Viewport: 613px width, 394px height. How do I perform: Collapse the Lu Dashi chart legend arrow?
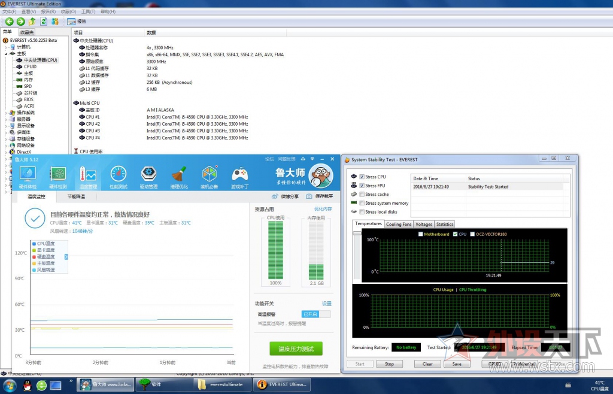[x=66, y=257]
